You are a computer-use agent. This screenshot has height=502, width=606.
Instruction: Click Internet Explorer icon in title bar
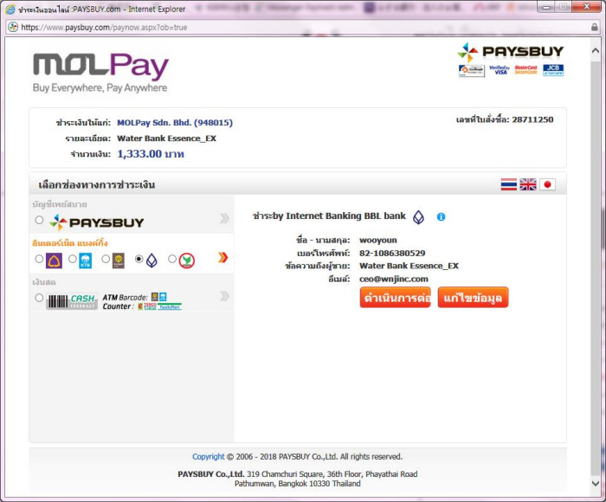10,9
